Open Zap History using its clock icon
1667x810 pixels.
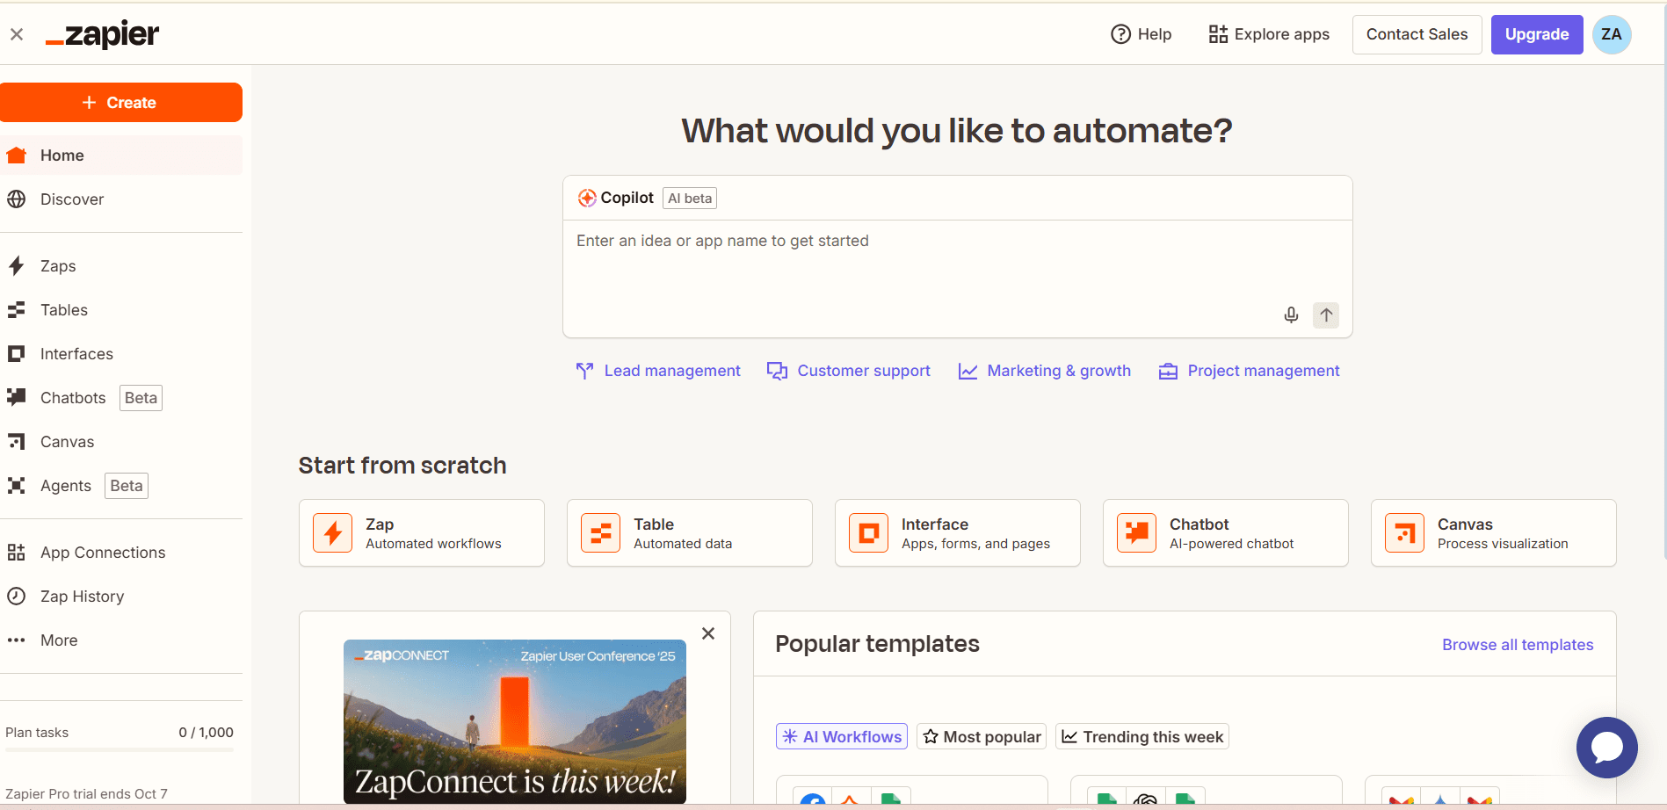(x=17, y=596)
